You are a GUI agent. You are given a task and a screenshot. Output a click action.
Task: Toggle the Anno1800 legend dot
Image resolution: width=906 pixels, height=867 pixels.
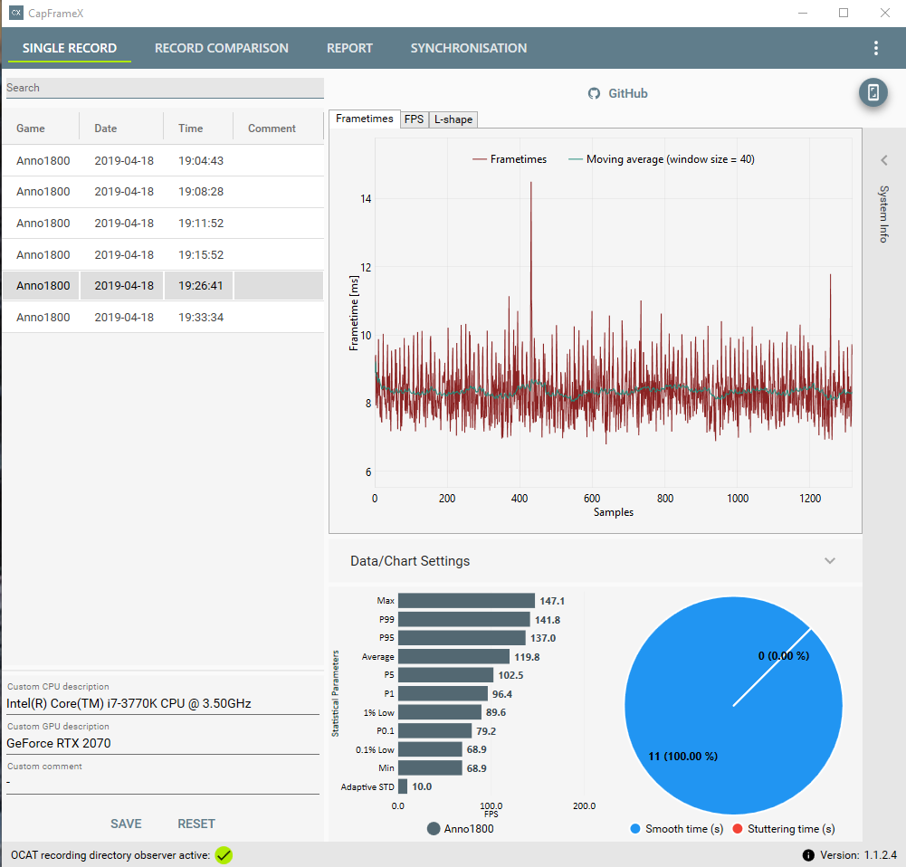pos(434,829)
